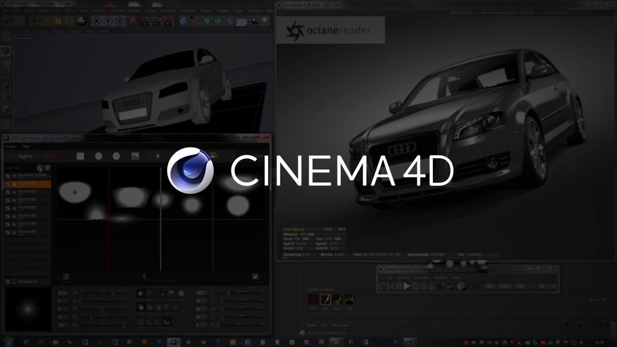The image size is (617, 347).
Task: Uncheck the Background checkbox in Light List
Action: [8, 281]
